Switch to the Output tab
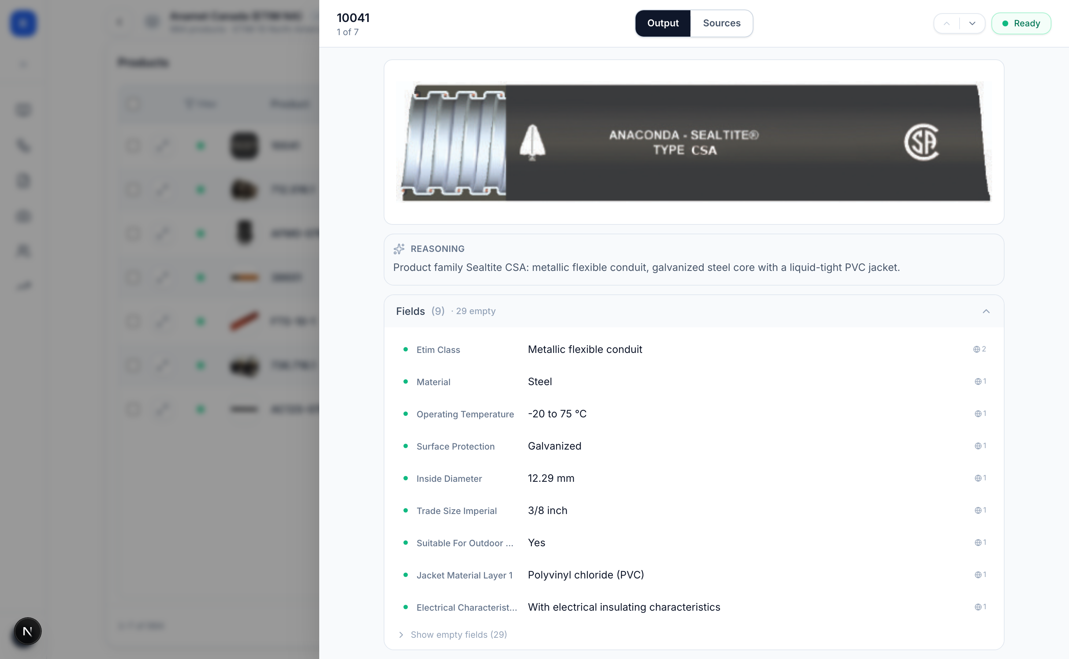The width and height of the screenshot is (1069, 659). pos(662,23)
